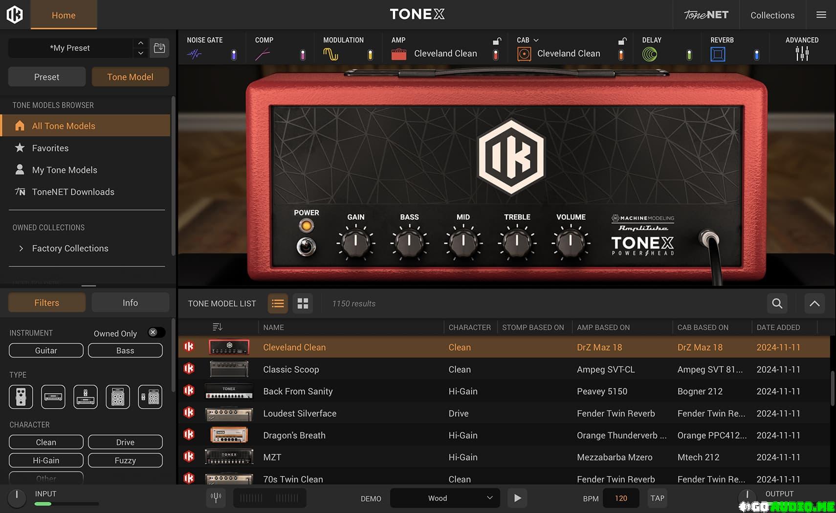Click the Reverb effect icon
The image size is (836, 513).
pyautogui.click(x=717, y=54)
